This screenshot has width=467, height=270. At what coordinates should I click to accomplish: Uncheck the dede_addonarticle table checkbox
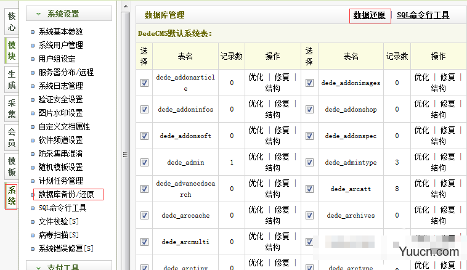(144, 83)
